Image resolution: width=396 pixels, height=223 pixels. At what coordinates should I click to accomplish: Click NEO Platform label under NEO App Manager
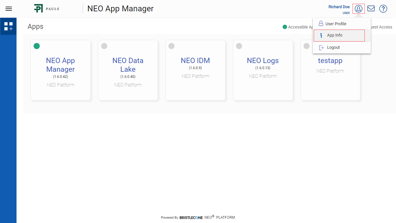coord(61,85)
